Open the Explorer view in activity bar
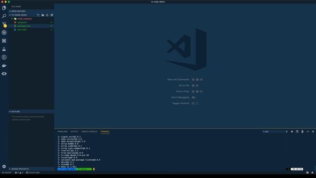This screenshot has width=316, height=178. [4, 8]
